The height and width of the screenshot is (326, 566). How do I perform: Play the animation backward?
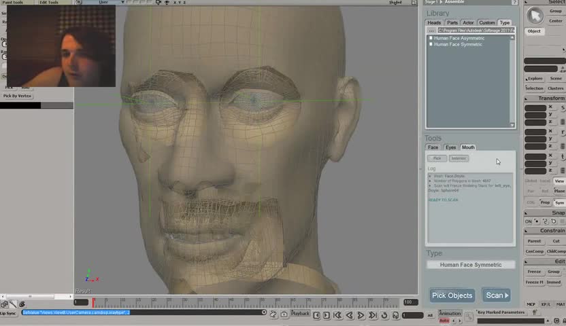[349, 315]
